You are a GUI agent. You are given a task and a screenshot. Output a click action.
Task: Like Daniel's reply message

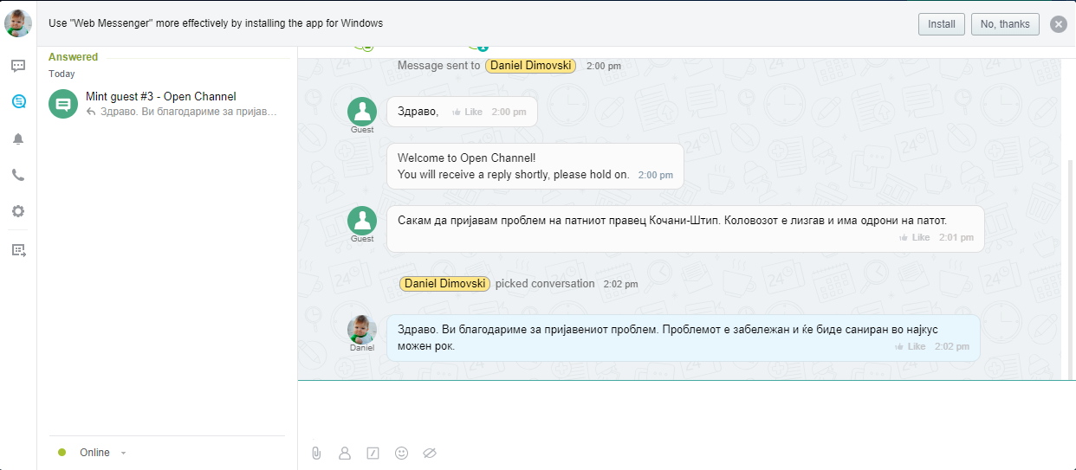pos(910,346)
